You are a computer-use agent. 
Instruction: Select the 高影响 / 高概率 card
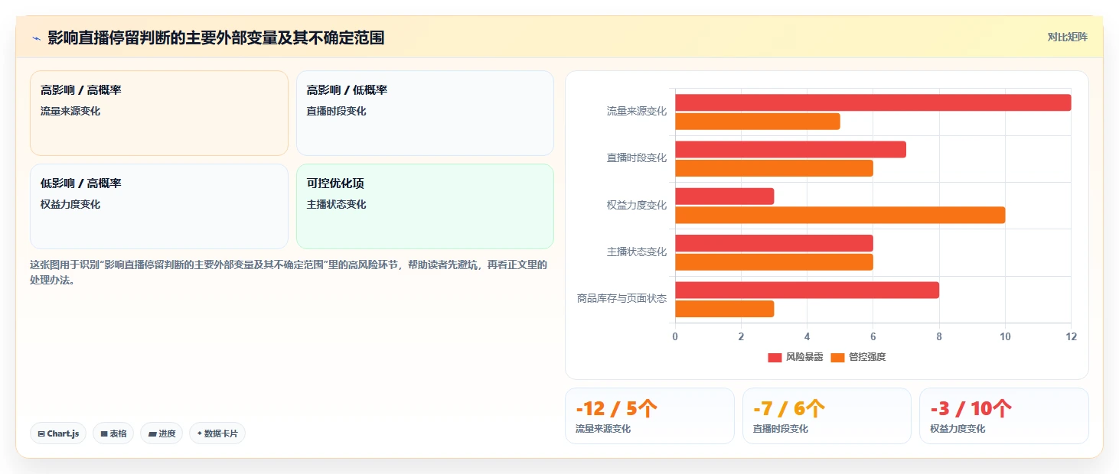coord(159,113)
